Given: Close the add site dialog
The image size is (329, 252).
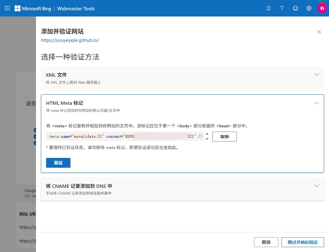Looking at the screenshot, I should 319,32.
